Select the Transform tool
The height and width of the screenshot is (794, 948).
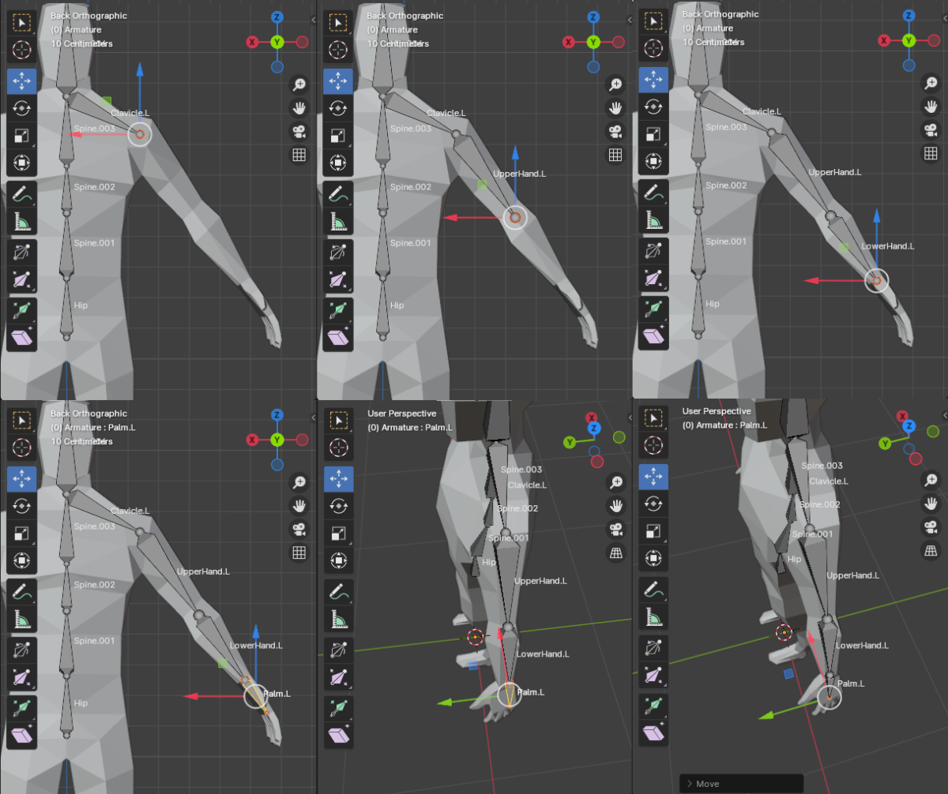[22, 162]
